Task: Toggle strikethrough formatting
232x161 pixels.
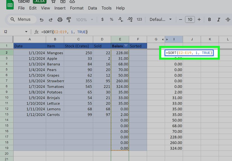Action: point(228,19)
